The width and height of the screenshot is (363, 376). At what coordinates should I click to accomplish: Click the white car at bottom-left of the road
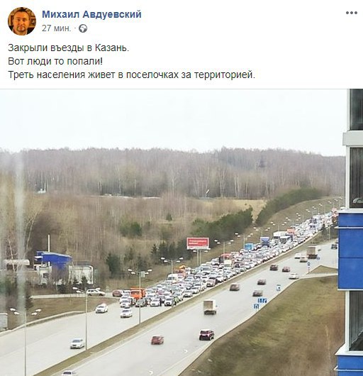pyautogui.click(x=77, y=343)
